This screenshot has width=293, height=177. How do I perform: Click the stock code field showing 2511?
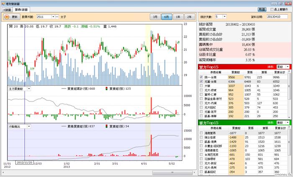pyautogui.click(x=44, y=17)
